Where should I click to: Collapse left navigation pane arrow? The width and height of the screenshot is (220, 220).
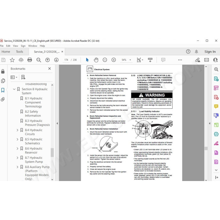click(57, 123)
